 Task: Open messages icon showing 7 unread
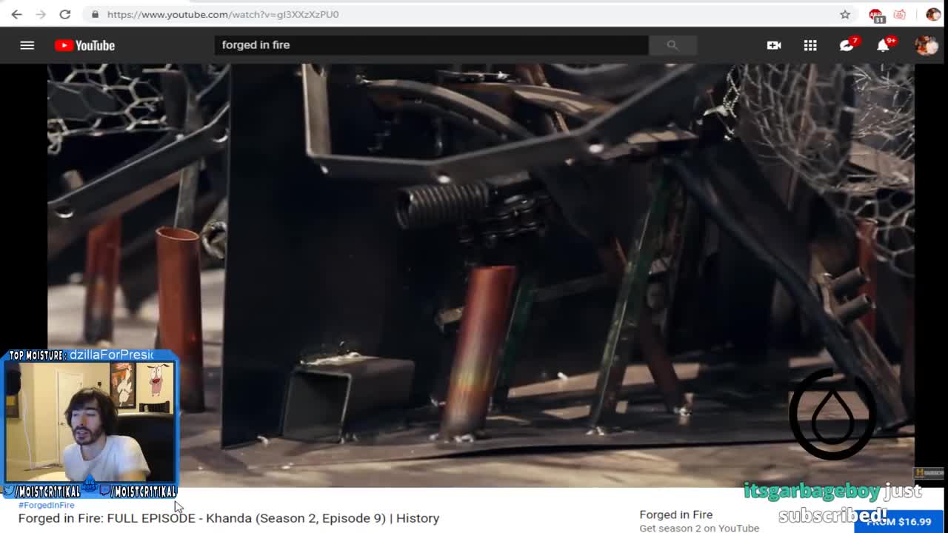(847, 44)
